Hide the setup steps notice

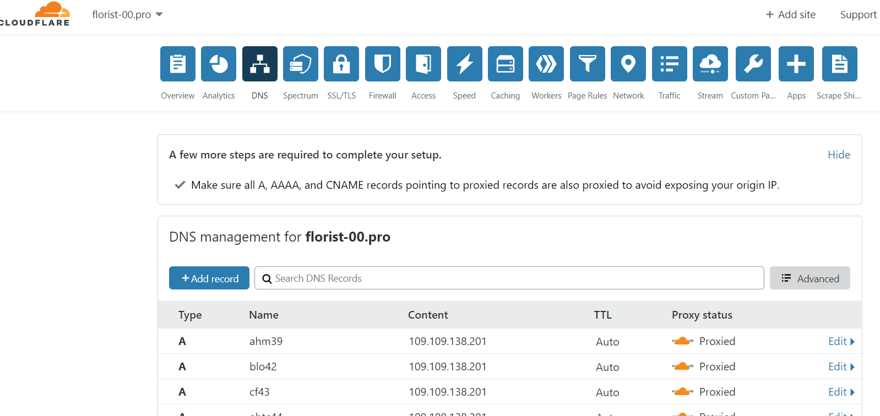[x=839, y=155]
